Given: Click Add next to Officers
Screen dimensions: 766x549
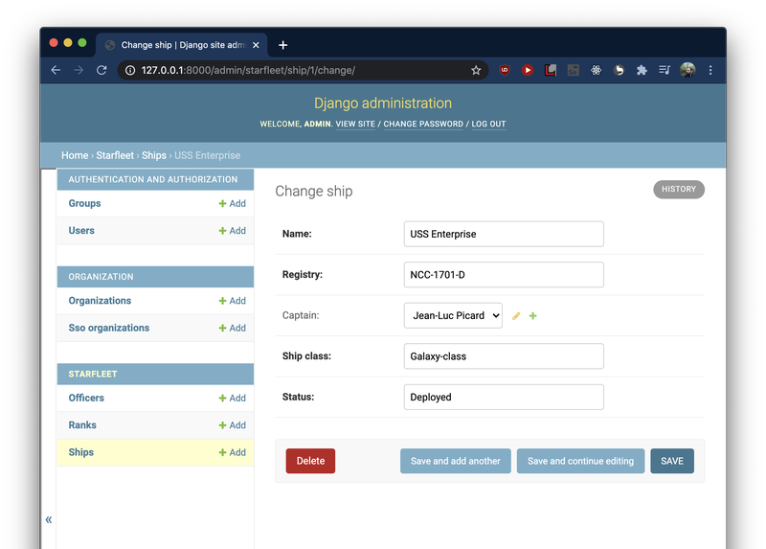Looking at the screenshot, I should [x=233, y=398].
